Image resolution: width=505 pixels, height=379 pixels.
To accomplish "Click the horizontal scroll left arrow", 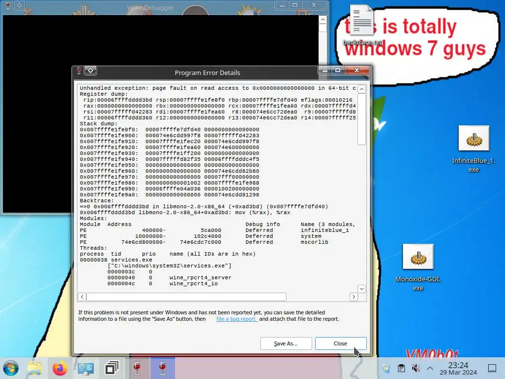I will [x=82, y=297].
